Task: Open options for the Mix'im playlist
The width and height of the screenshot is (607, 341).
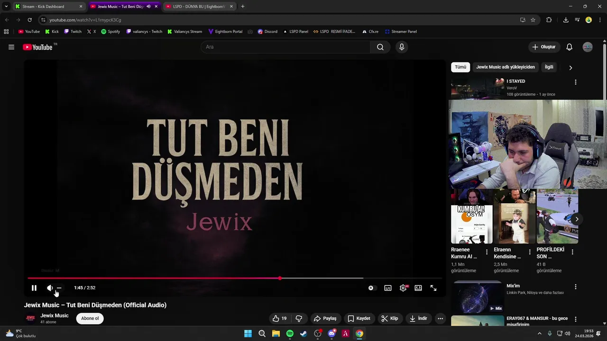Action: click(x=576, y=287)
